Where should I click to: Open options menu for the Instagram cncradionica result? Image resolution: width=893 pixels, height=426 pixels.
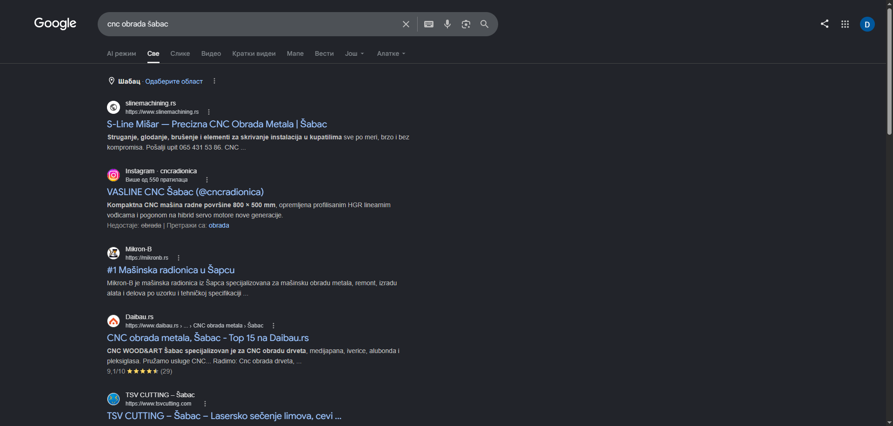(x=207, y=180)
